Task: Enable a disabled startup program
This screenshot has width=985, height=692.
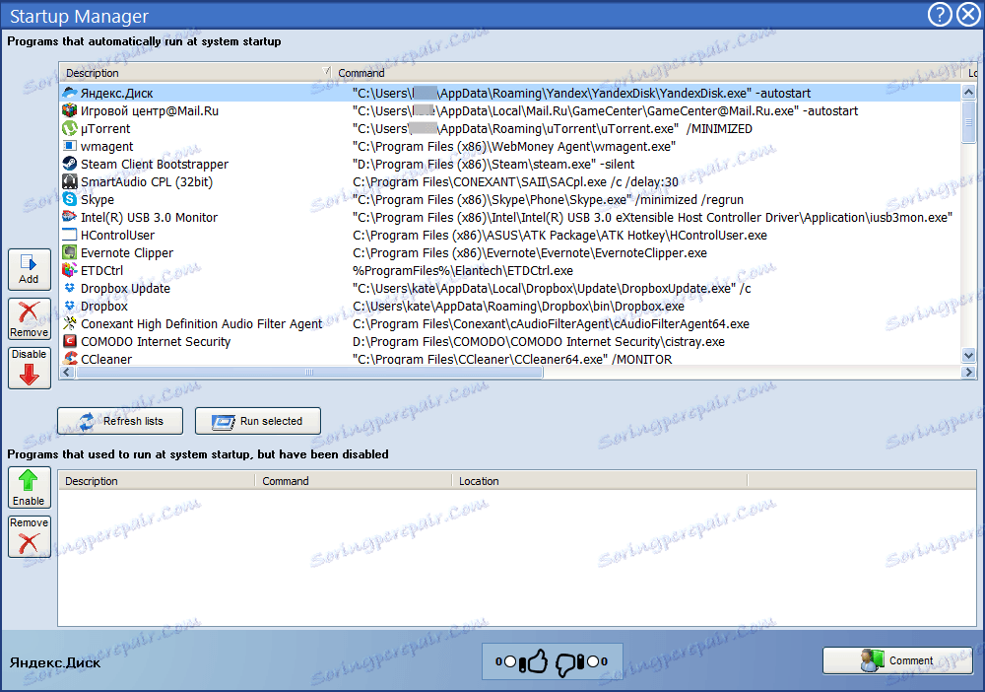Action: tap(29, 487)
